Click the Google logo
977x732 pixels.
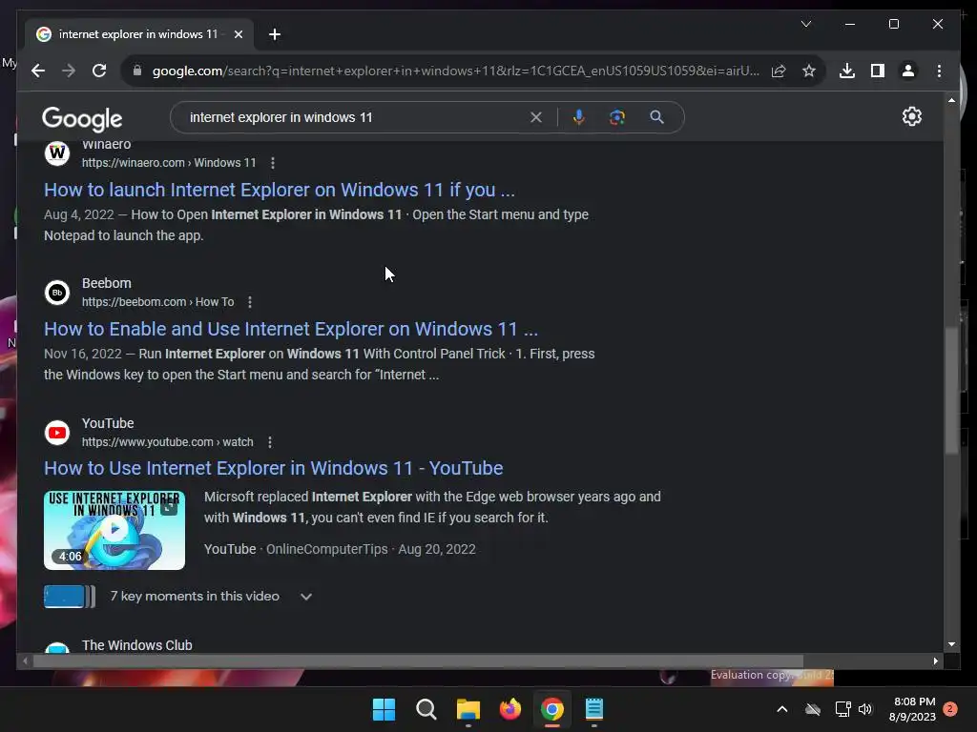click(x=82, y=118)
